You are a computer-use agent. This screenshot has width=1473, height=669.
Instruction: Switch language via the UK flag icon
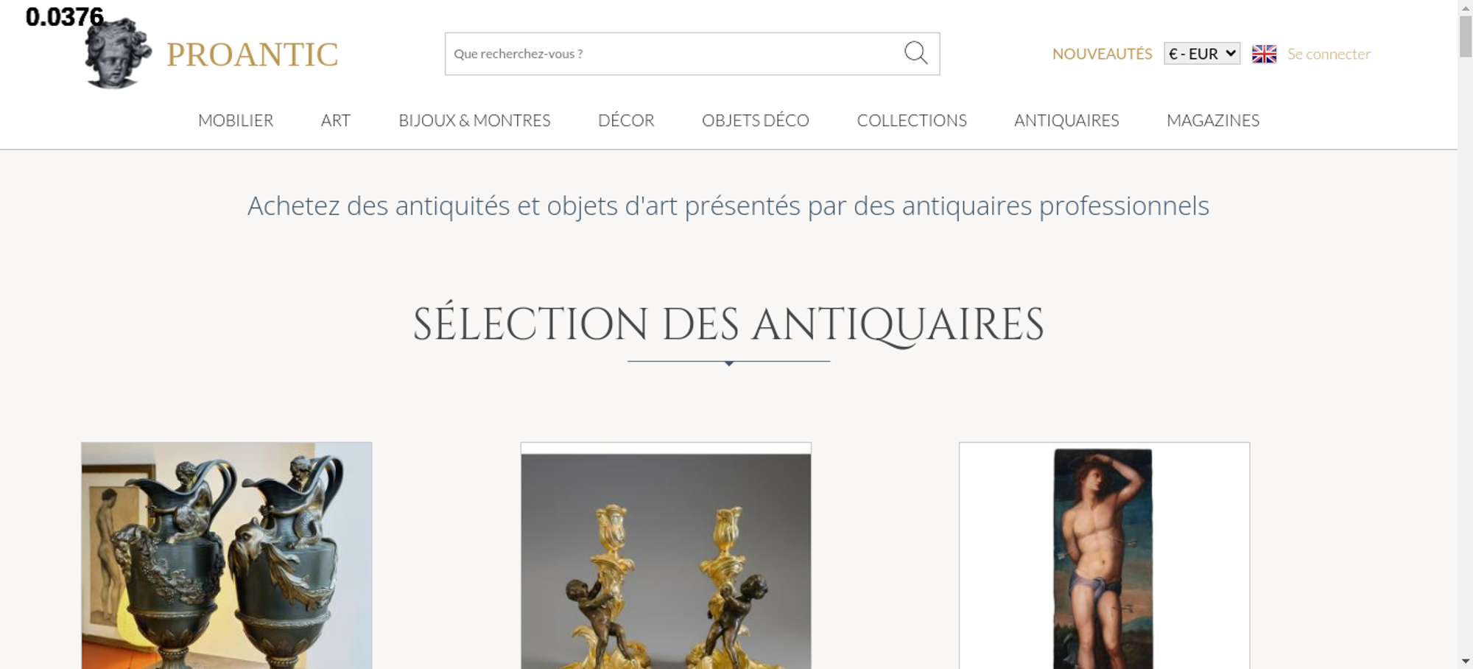tap(1264, 54)
